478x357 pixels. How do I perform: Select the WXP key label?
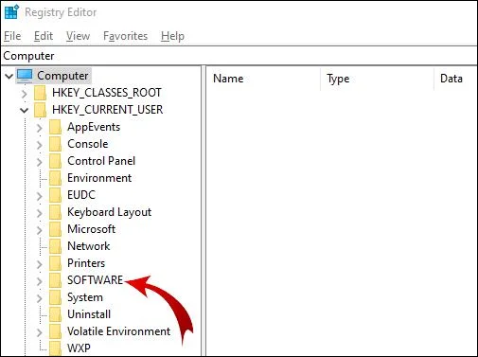[79, 348]
